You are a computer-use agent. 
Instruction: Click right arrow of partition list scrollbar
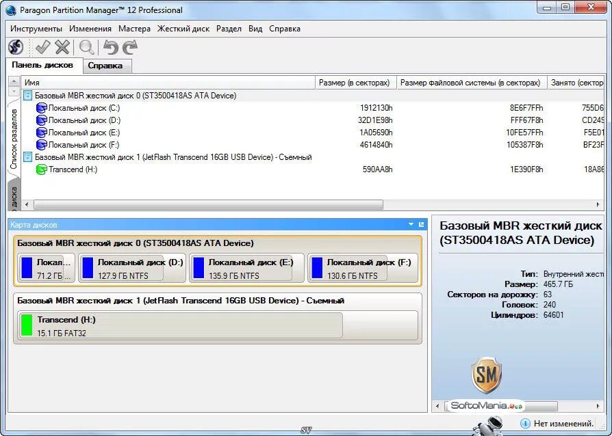pos(598,204)
